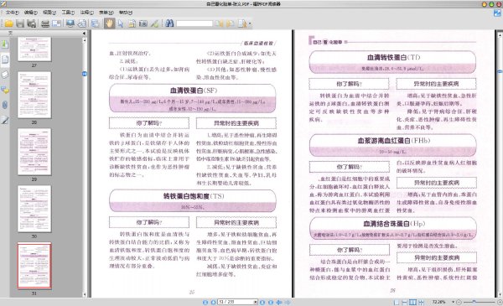Select page 31 thumbnail
Screen dimensions: 503x306
tap(34, 266)
